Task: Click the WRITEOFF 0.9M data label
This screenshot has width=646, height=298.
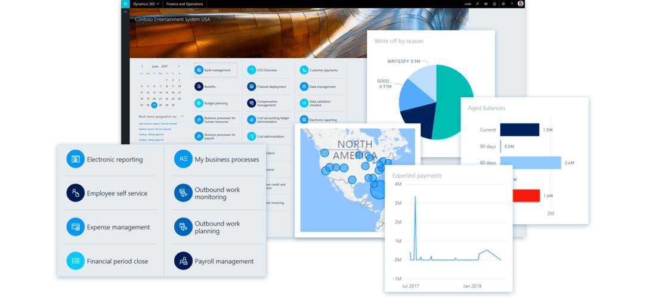Action: 403,61
